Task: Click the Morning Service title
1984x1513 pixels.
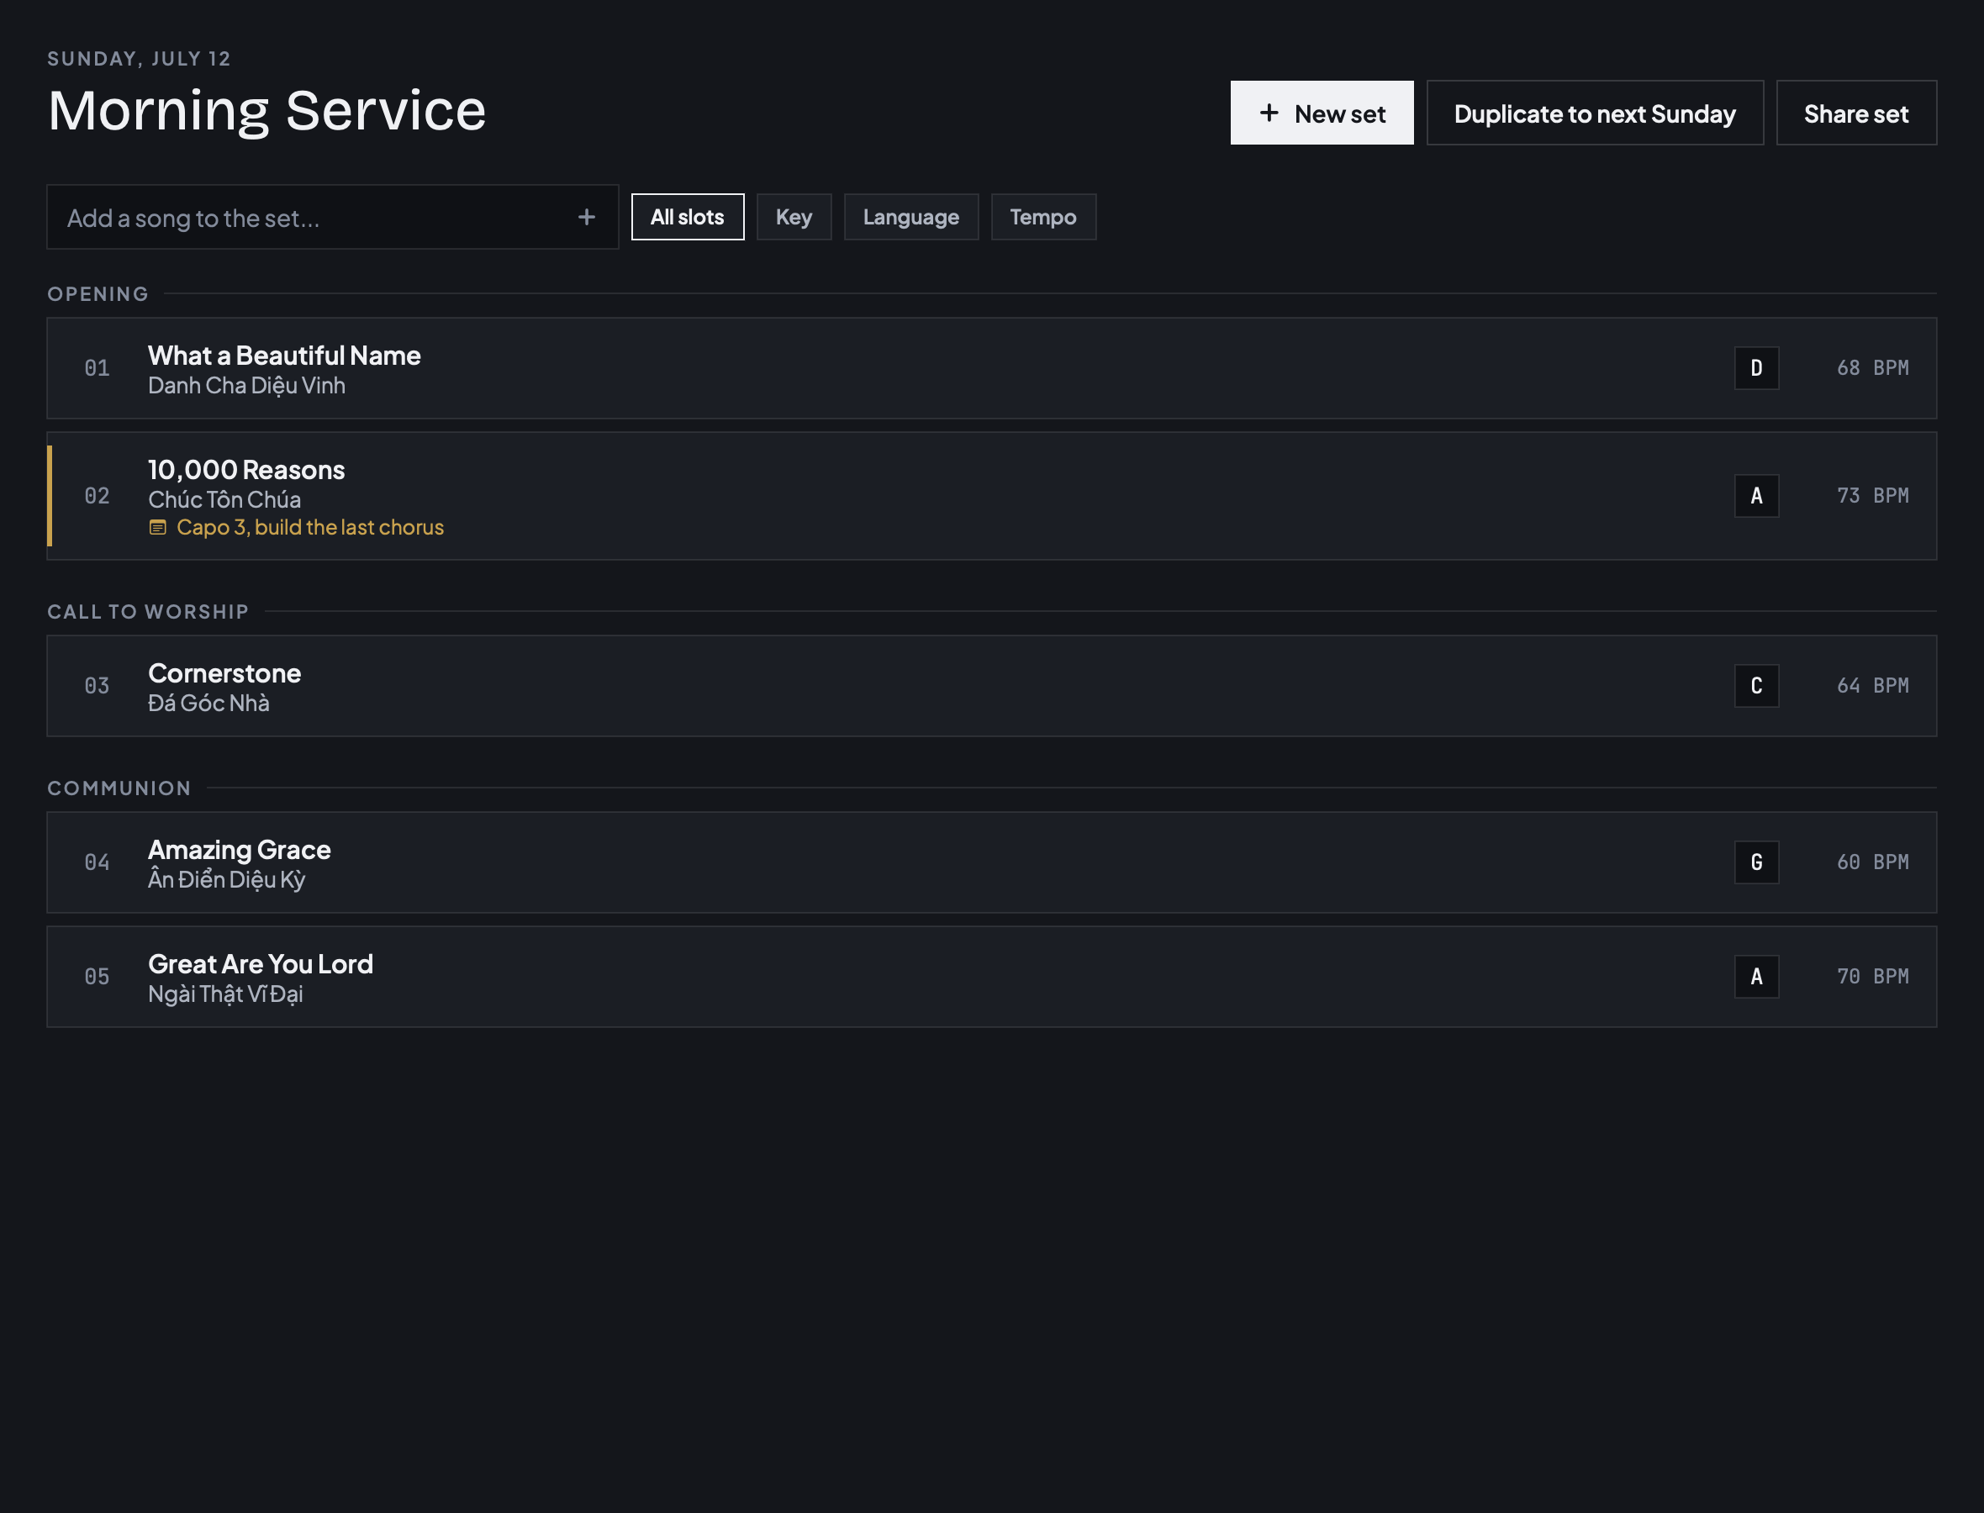Action: (x=266, y=112)
